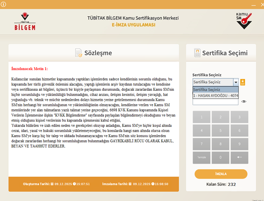Minimize the e-imza window
The image size is (264, 201).
pyautogui.click(x=253, y=5)
